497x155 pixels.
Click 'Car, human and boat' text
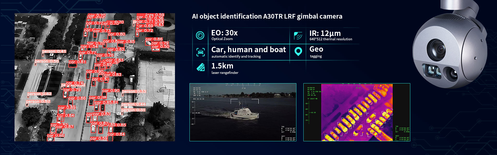pyautogui.click(x=248, y=49)
